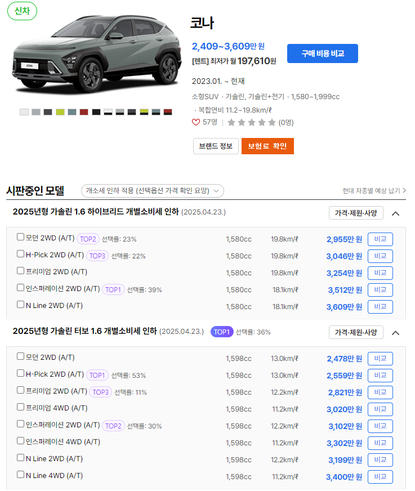Click the 2025년형 가솔린 터보 1.6 heading
Image resolution: width=415 pixels, height=491 pixels.
(x=84, y=331)
